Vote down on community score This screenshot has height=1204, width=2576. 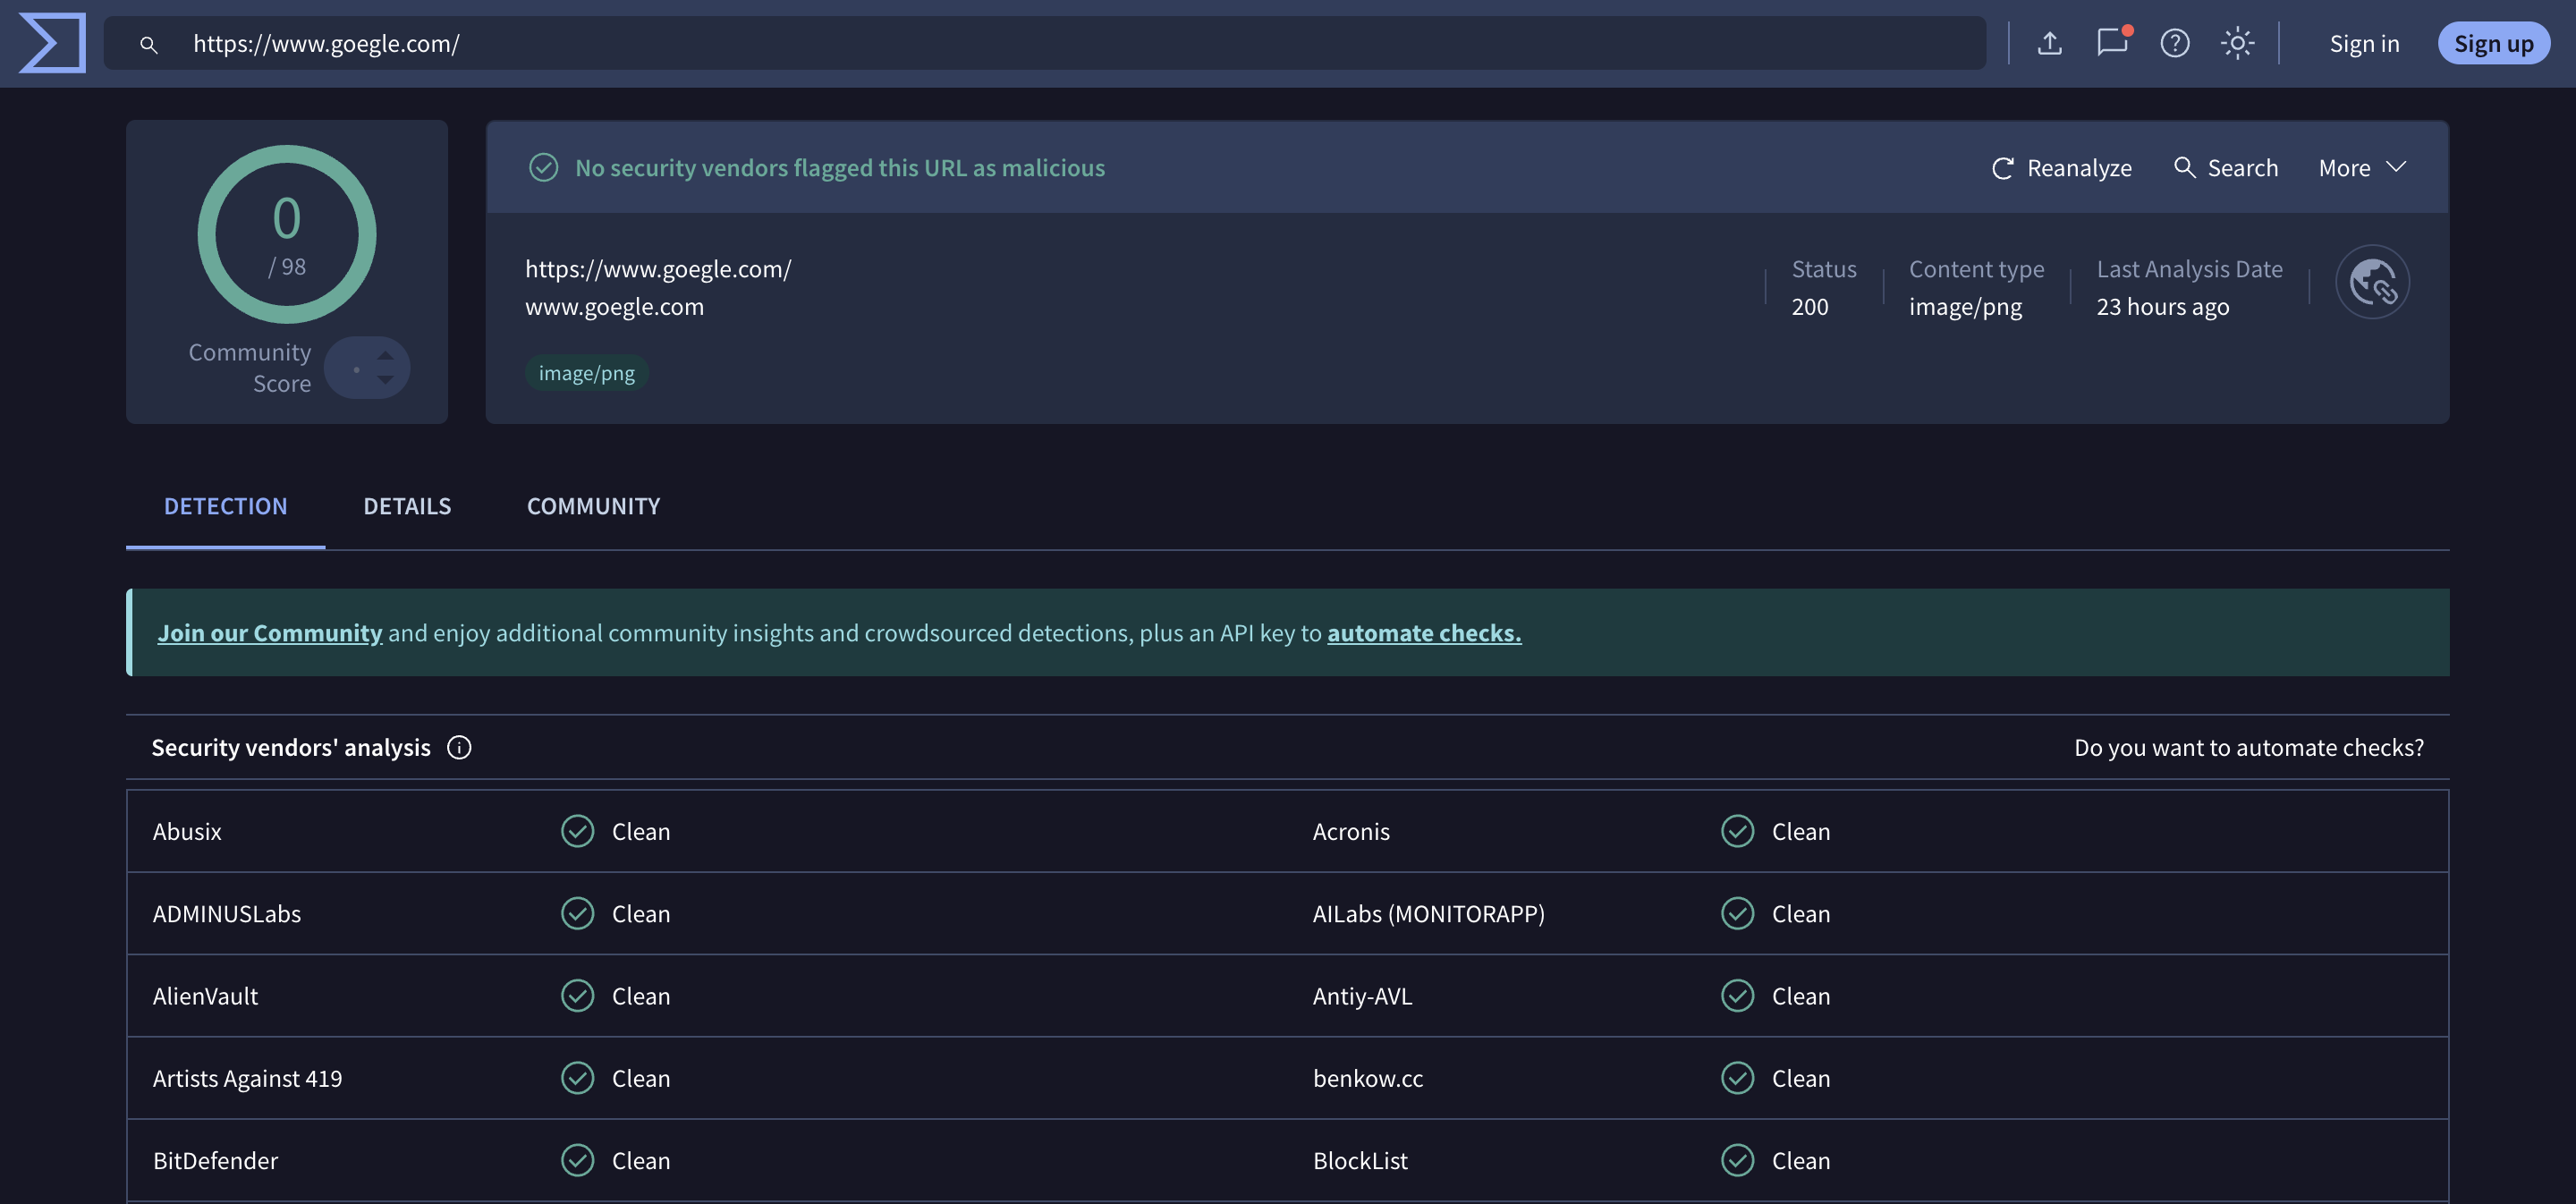pos(385,381)
